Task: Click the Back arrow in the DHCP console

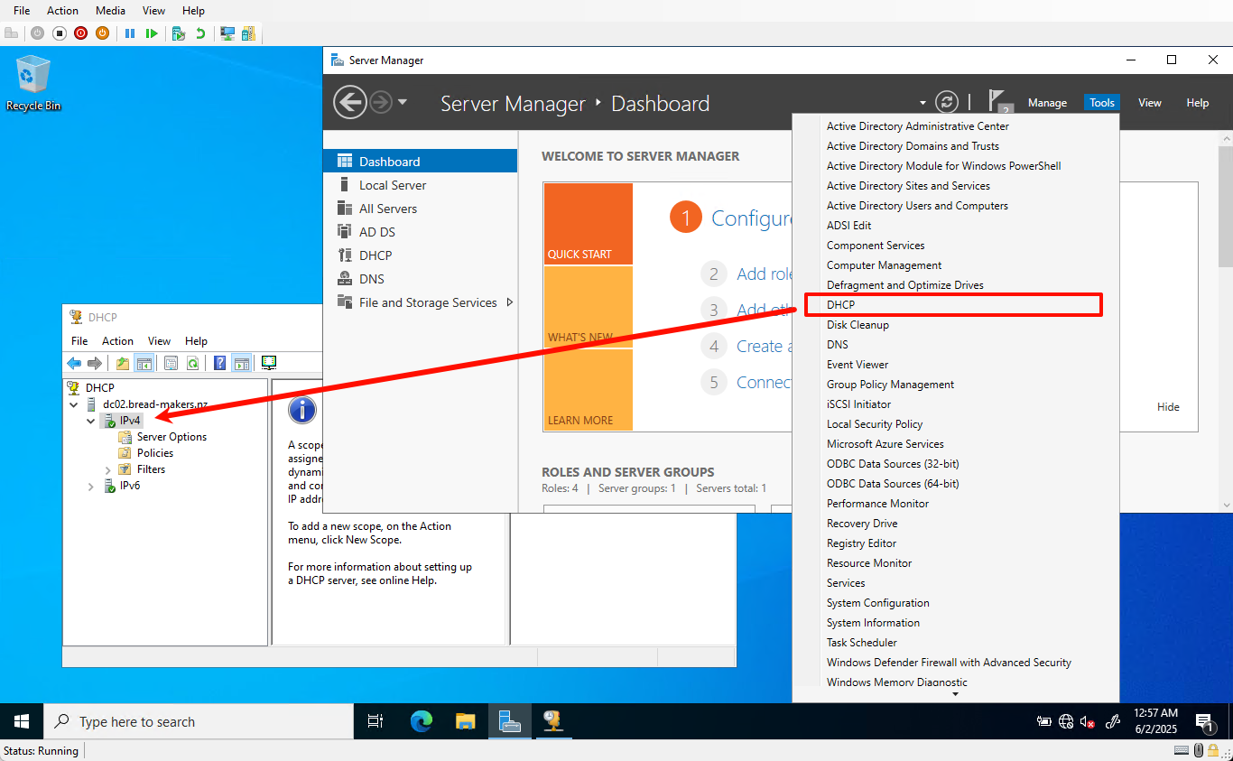Action: 73,363
